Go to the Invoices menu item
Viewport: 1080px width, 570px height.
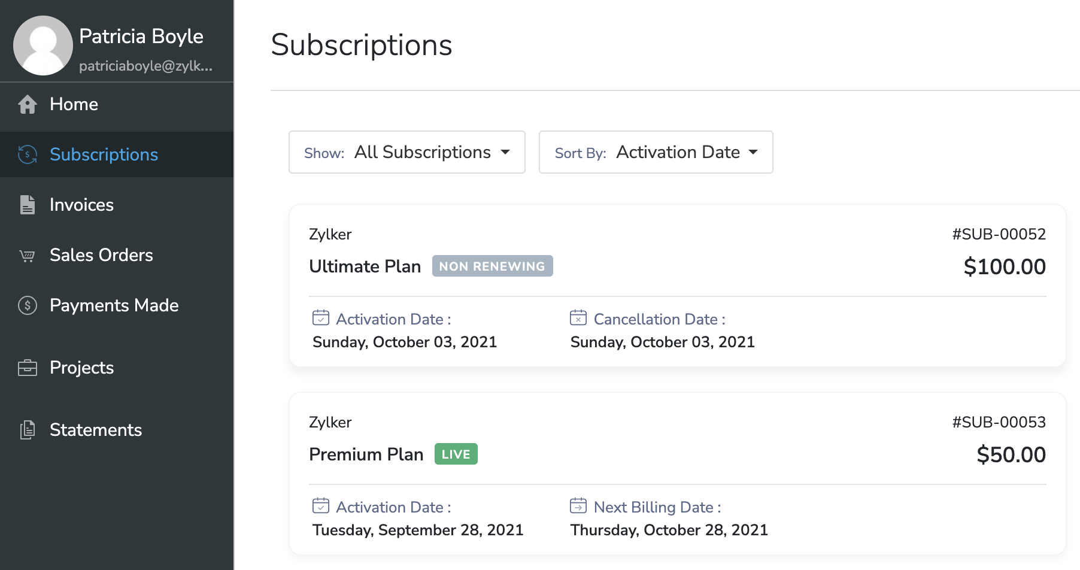(x=81, y=205)
